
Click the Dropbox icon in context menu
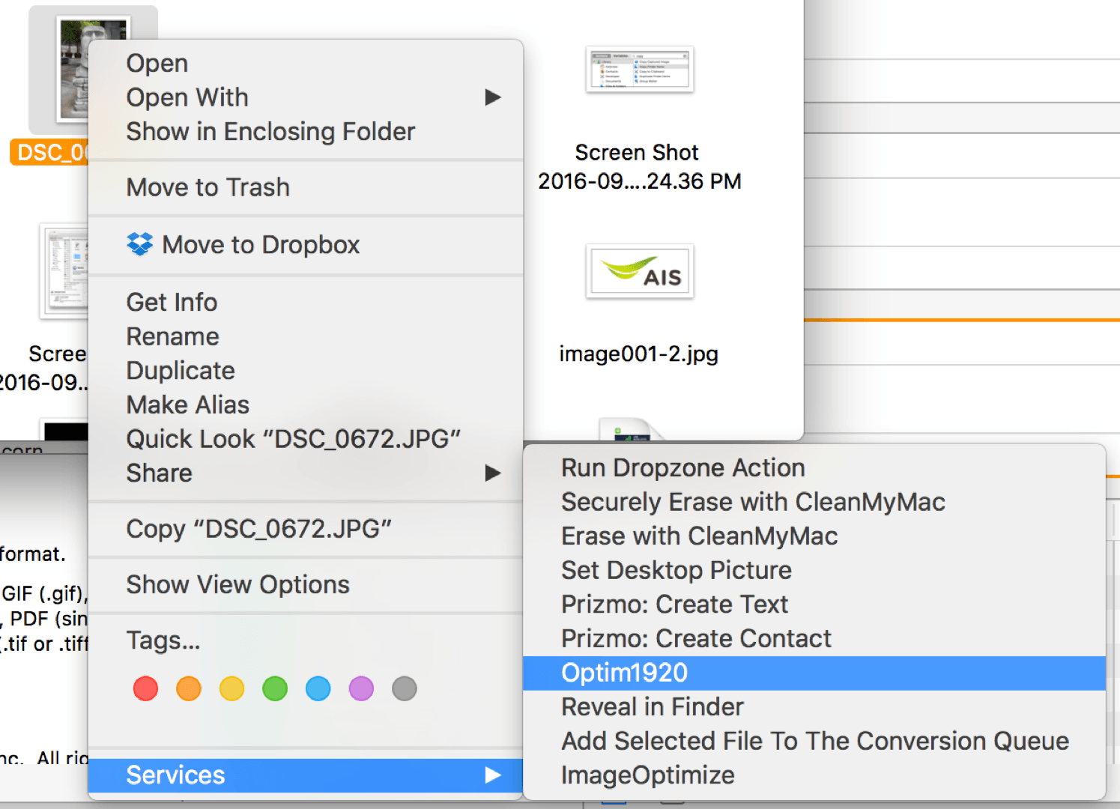139,244
